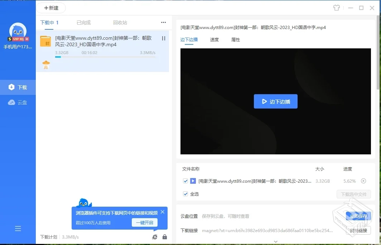Switch to the 属性 (Properties) tab
381x245 pixels.
click(235, 40)
